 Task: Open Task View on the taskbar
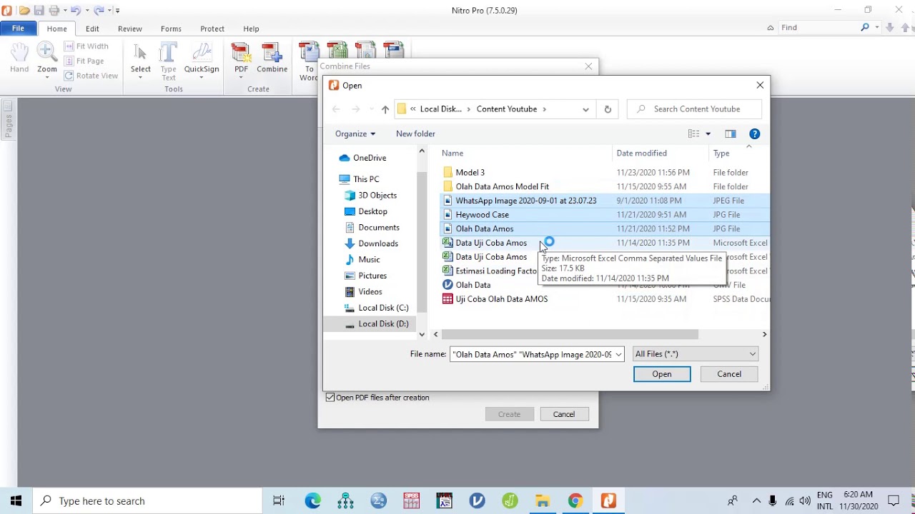coord(279,500)
